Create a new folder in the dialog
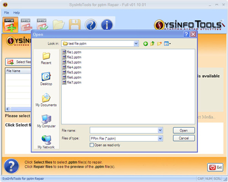The image size is (228, 182). click(x=159, y=44)
